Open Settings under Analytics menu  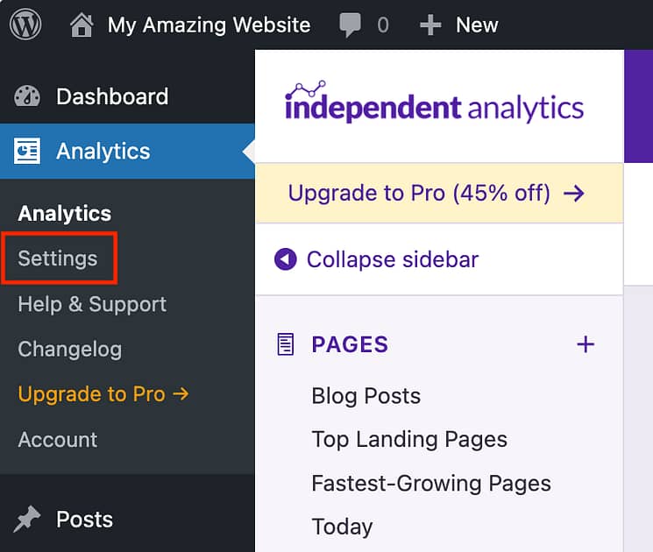[58, 258]
